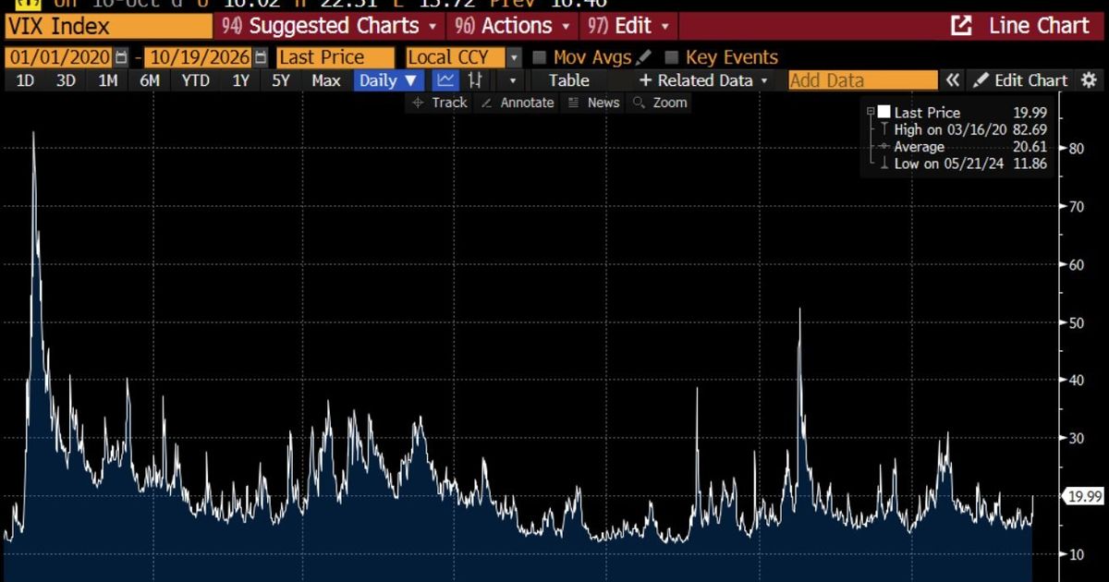Click the chart settings gear icon
Viewport: 1109px width, 582px height.
[x=1088, y=80]
